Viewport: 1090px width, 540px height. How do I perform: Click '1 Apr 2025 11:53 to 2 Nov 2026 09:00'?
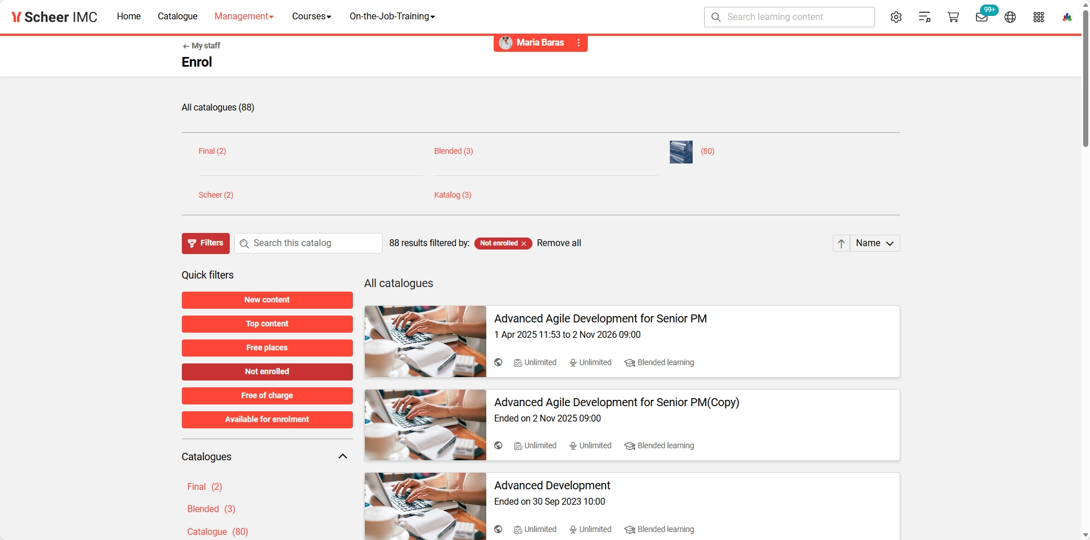click(567, 334)
